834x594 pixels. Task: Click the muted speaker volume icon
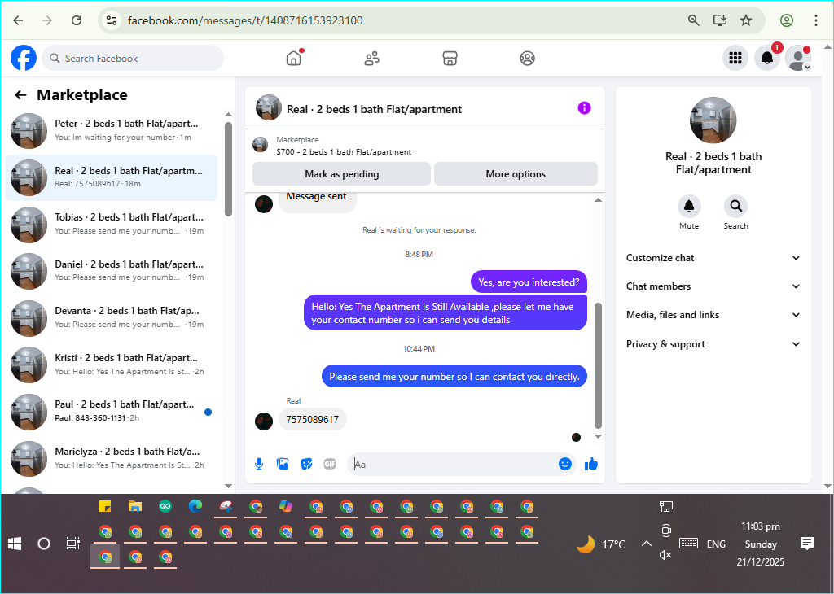click(665, 555)
